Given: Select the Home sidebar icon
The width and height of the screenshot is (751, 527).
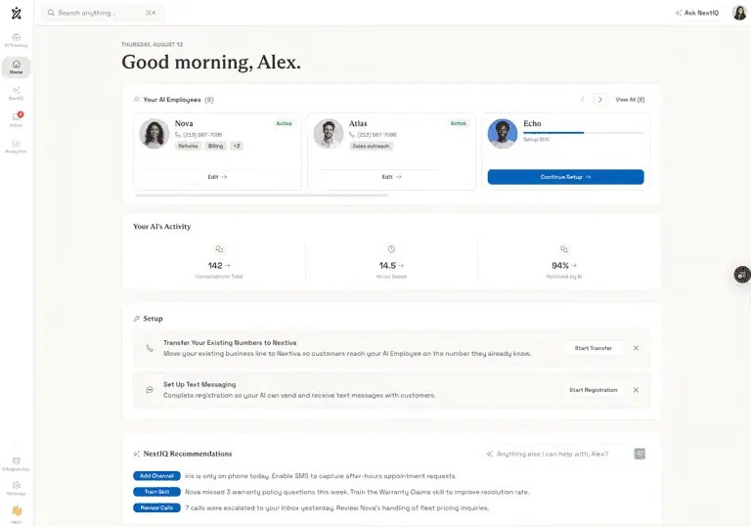Looking at the screenshot, I should 17,66.
